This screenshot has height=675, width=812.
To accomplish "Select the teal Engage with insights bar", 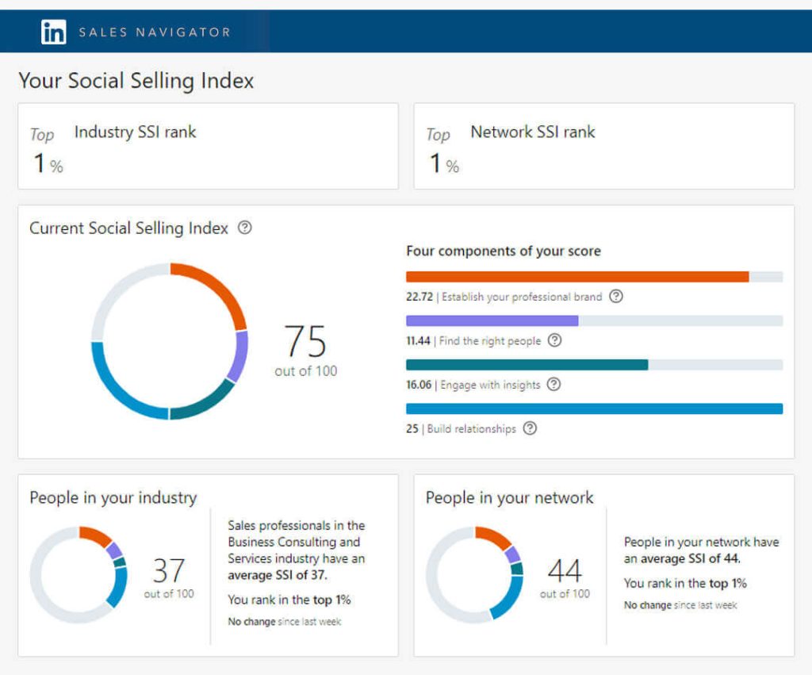I will (527, 365).
